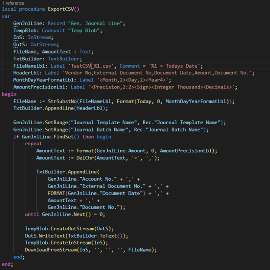Screen dimensions: 270x270
Task: Click the 'TestCSV_%1.csv' label string
Action: tap(91, 66)
